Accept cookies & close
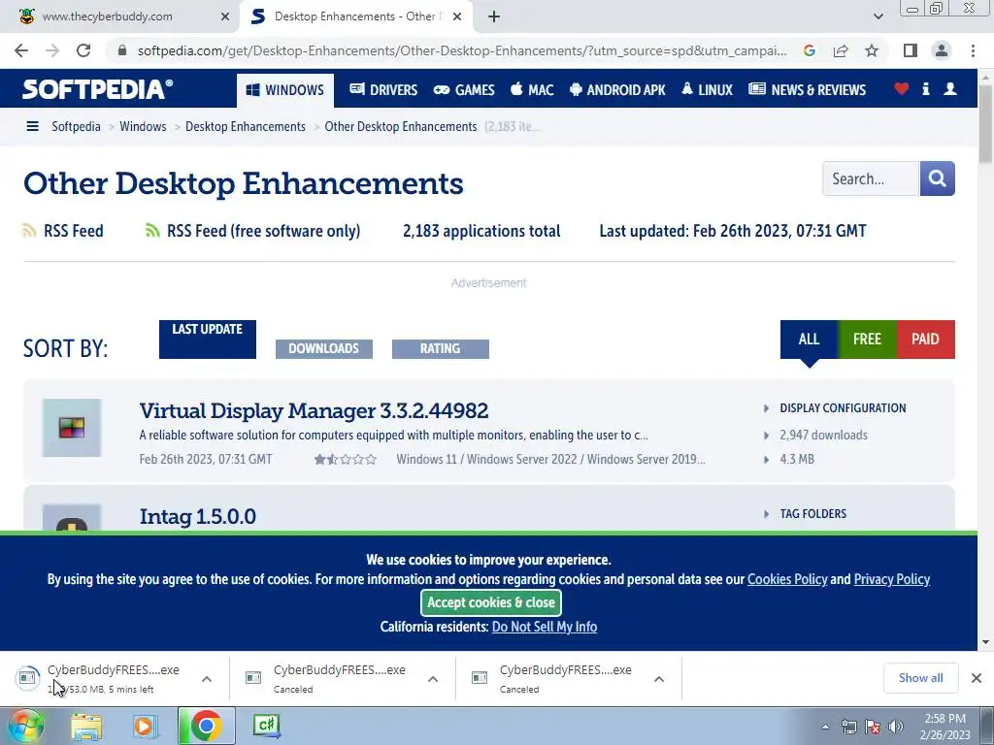This screenshot has width=994, height=745. click(491, 602)
